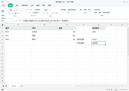Screen dimensions: 129x91
Task: Click the cell border icon beside U
Action: click(x=16, y=13)
